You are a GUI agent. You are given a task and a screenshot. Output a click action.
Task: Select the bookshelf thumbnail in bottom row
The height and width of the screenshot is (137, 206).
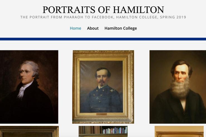click(103, 131)
